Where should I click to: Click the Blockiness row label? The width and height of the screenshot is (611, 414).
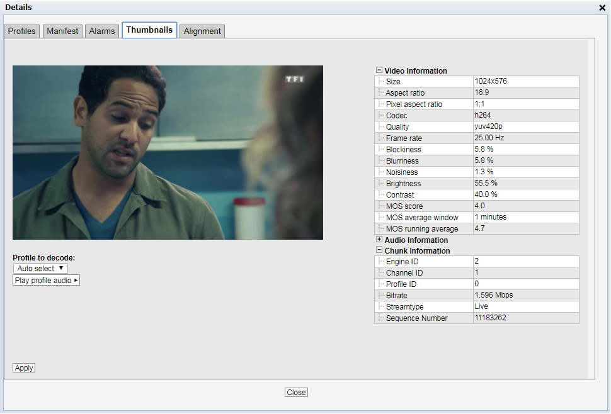point(403,149)
